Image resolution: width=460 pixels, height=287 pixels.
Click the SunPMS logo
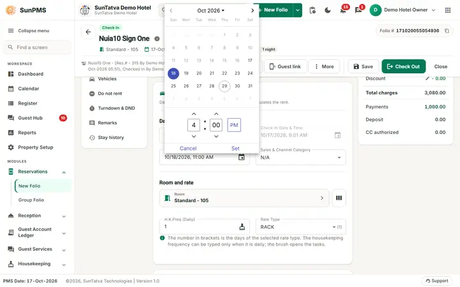coord(11,10)
